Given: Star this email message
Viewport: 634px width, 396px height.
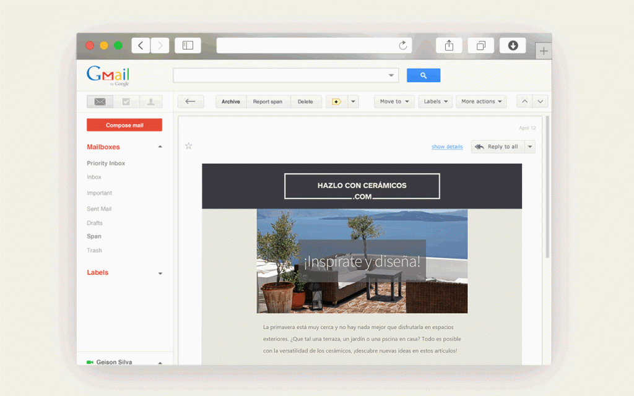Looking at the screenshot, I should 188,146.
